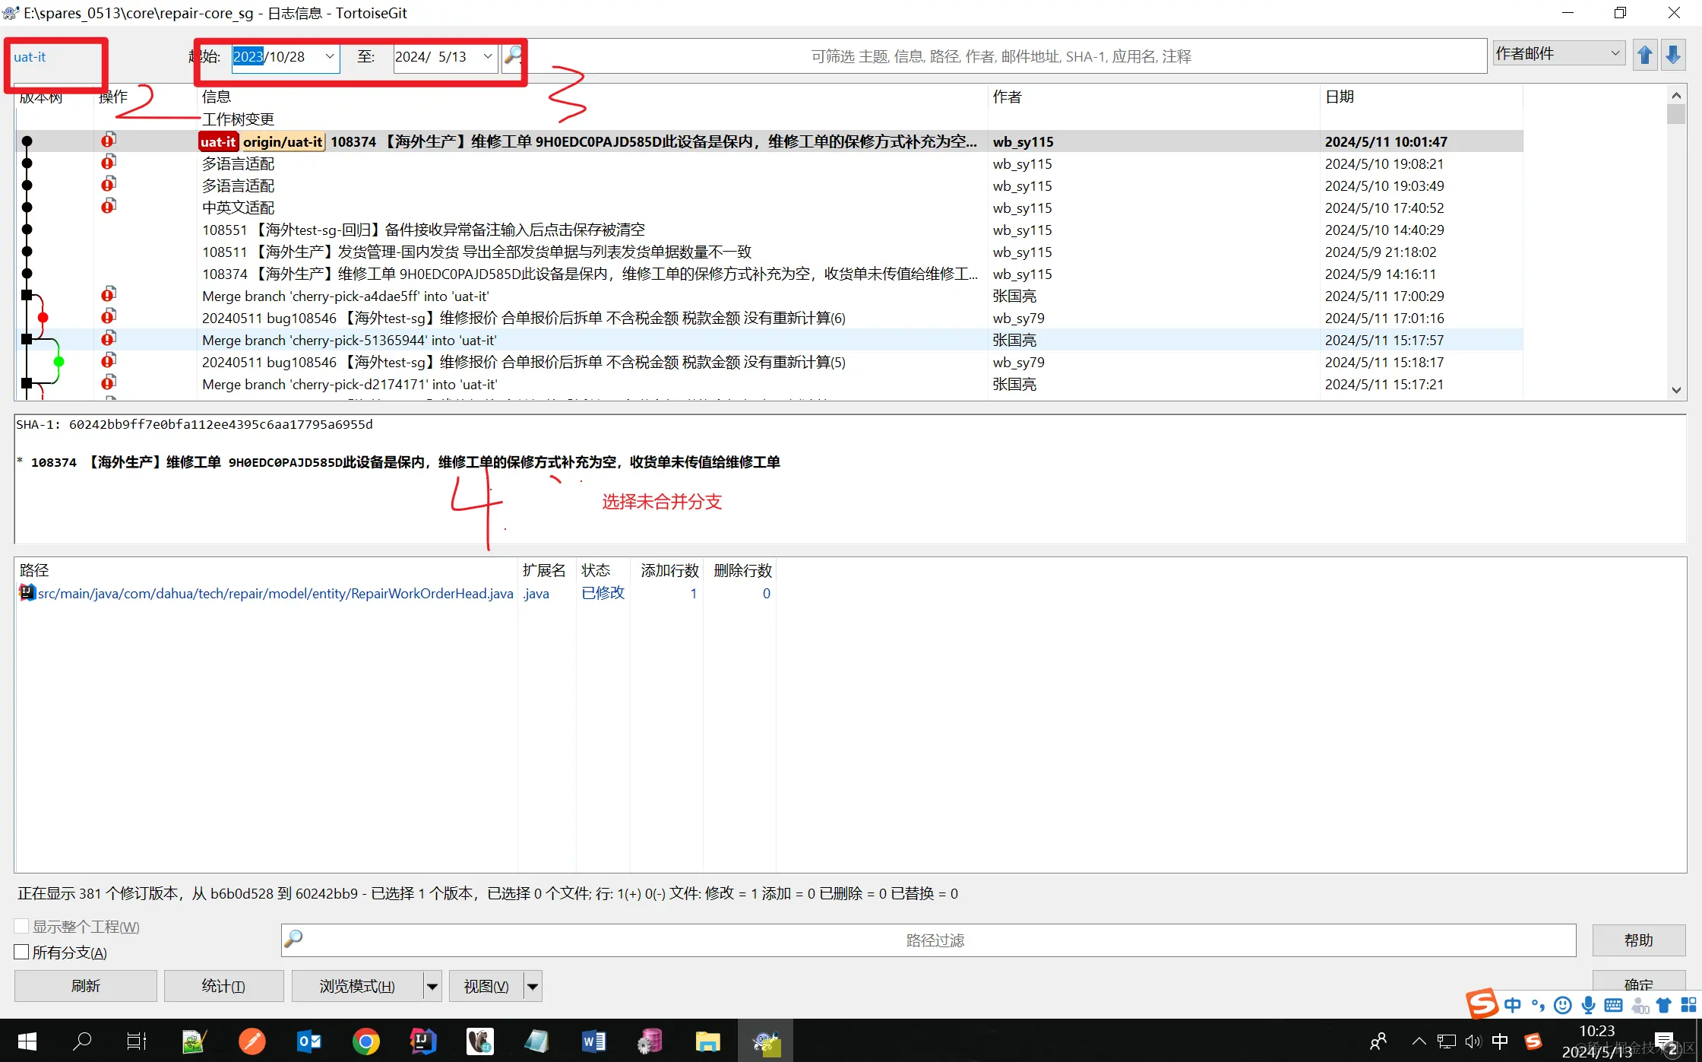Select commit 108551 备件接收异常备注 row
The width and height of the screenshot is (1702, 1062).
coord(769,230)
